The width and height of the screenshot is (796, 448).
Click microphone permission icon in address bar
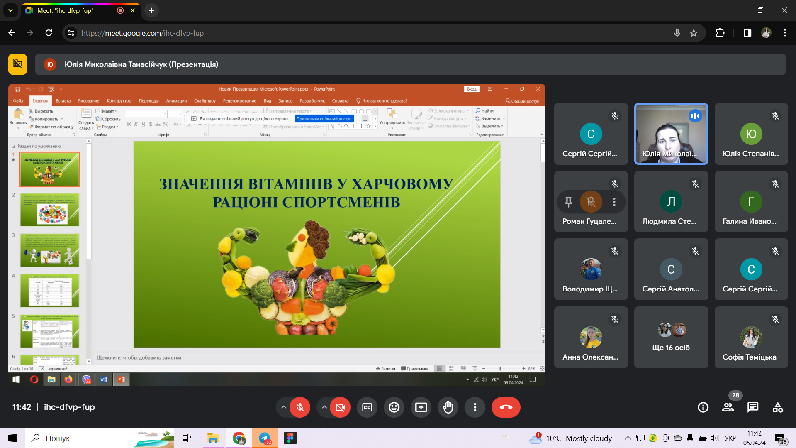pos(677,33)
